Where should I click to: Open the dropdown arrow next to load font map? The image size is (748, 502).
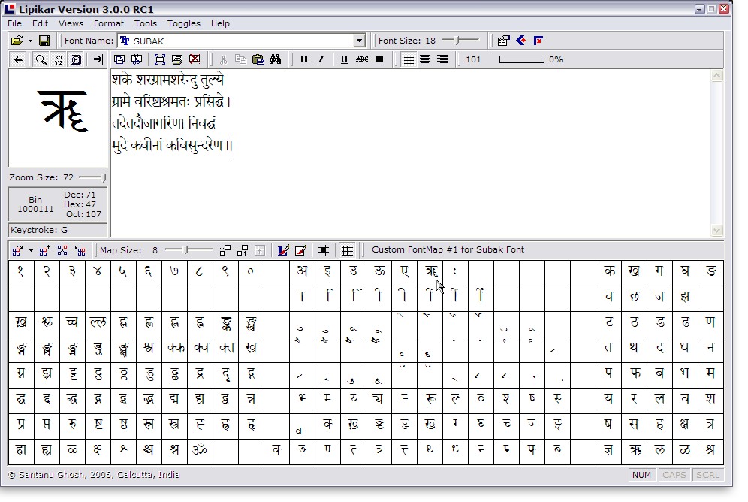[31, 250]
